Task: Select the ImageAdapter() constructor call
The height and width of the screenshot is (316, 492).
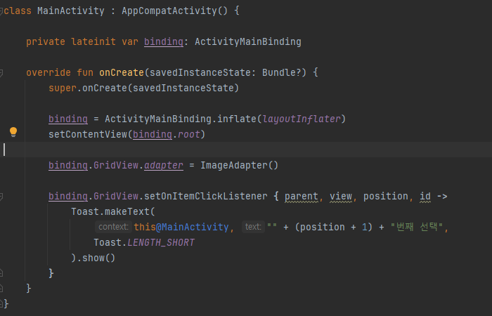Action: (239, 165)
